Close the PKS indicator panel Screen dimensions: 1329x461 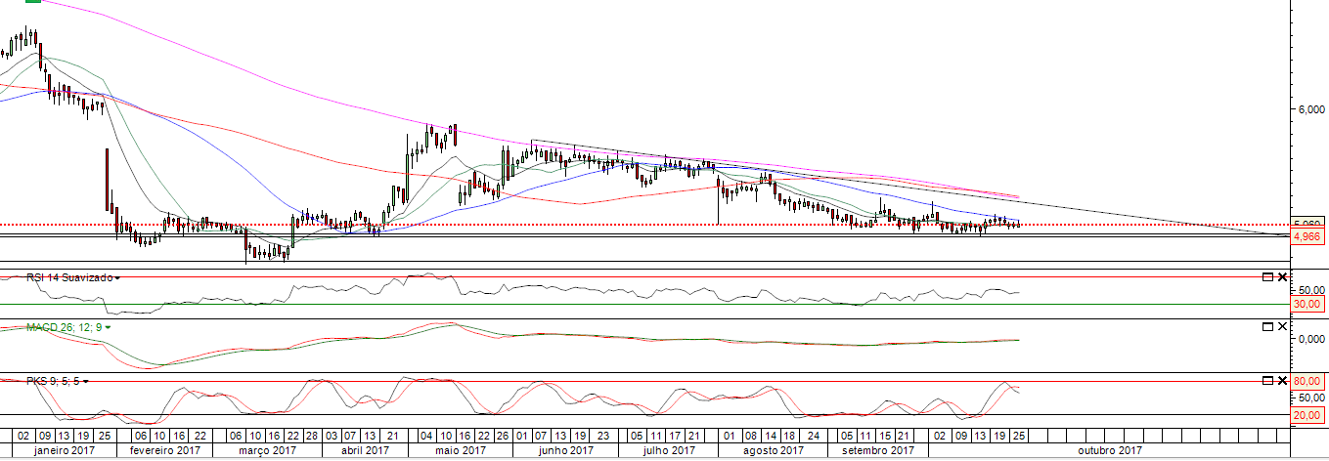(x=1282, y=380)
